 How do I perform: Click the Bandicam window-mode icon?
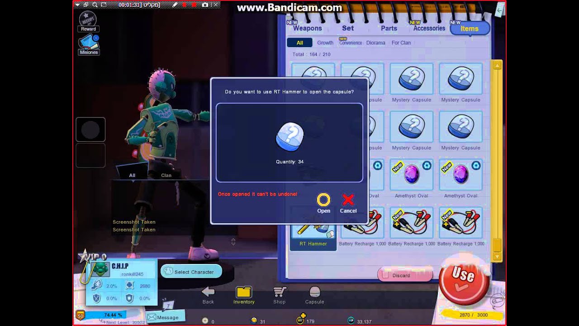(86, 5)
